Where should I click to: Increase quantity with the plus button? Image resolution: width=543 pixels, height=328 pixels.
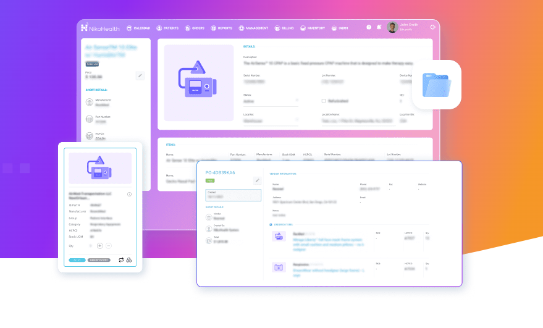tap(100, 245)
